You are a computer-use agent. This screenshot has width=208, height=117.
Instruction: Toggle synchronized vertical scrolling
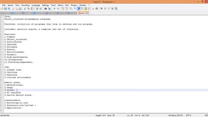pyautogui.click(x=63, y=9)
